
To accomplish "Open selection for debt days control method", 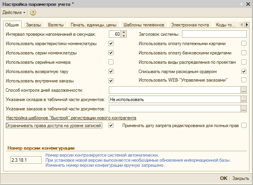I will pyautogui.click(x=244, y=90).
